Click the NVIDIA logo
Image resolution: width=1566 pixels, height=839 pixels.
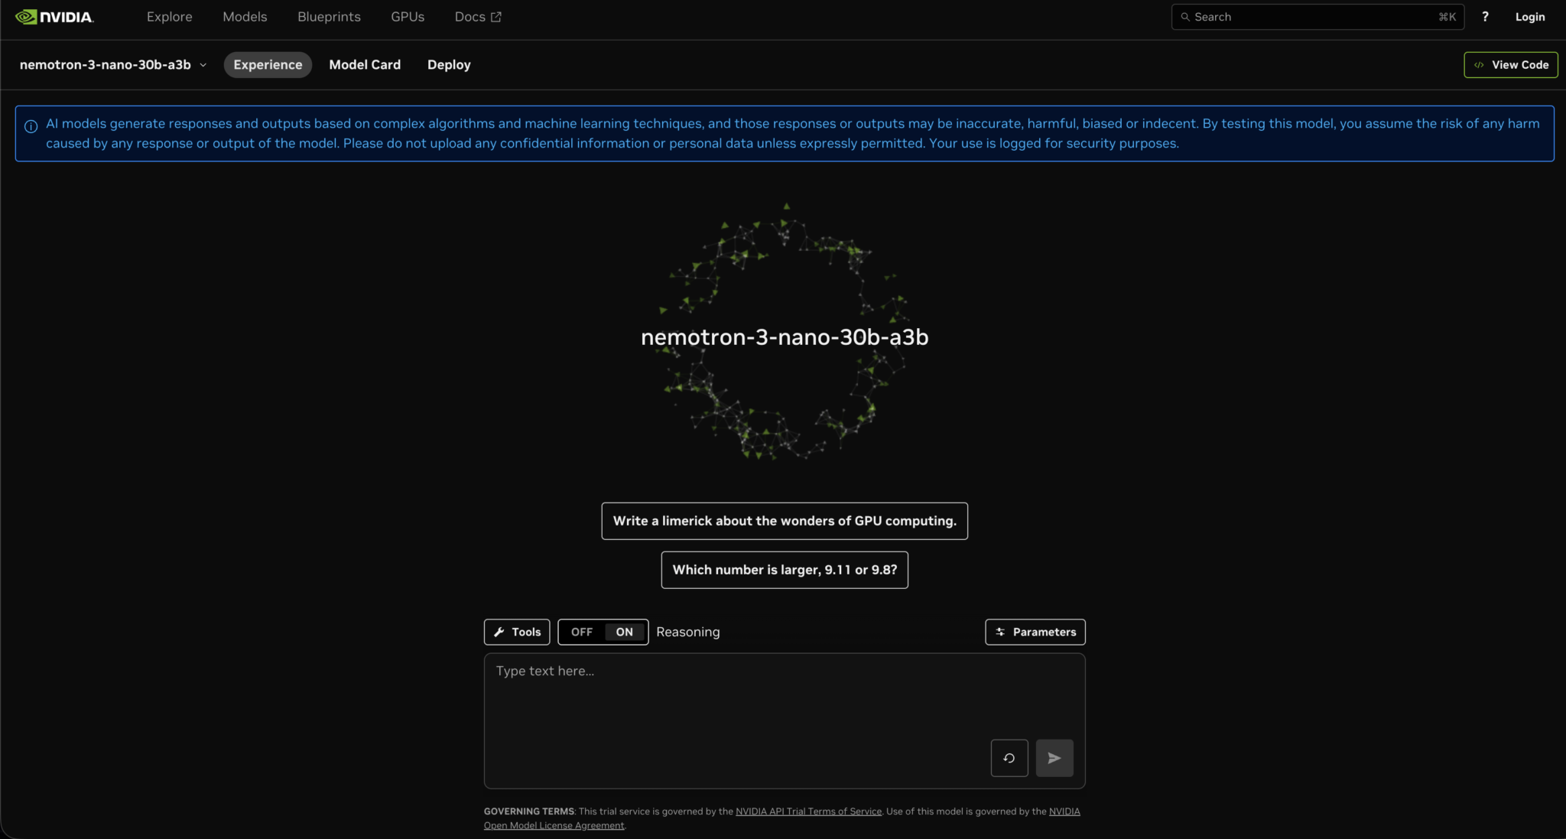tap(54, 16)
